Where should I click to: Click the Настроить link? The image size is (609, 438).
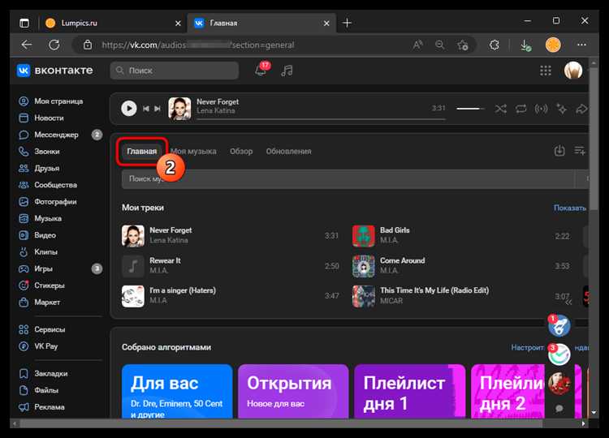point(528,348)
